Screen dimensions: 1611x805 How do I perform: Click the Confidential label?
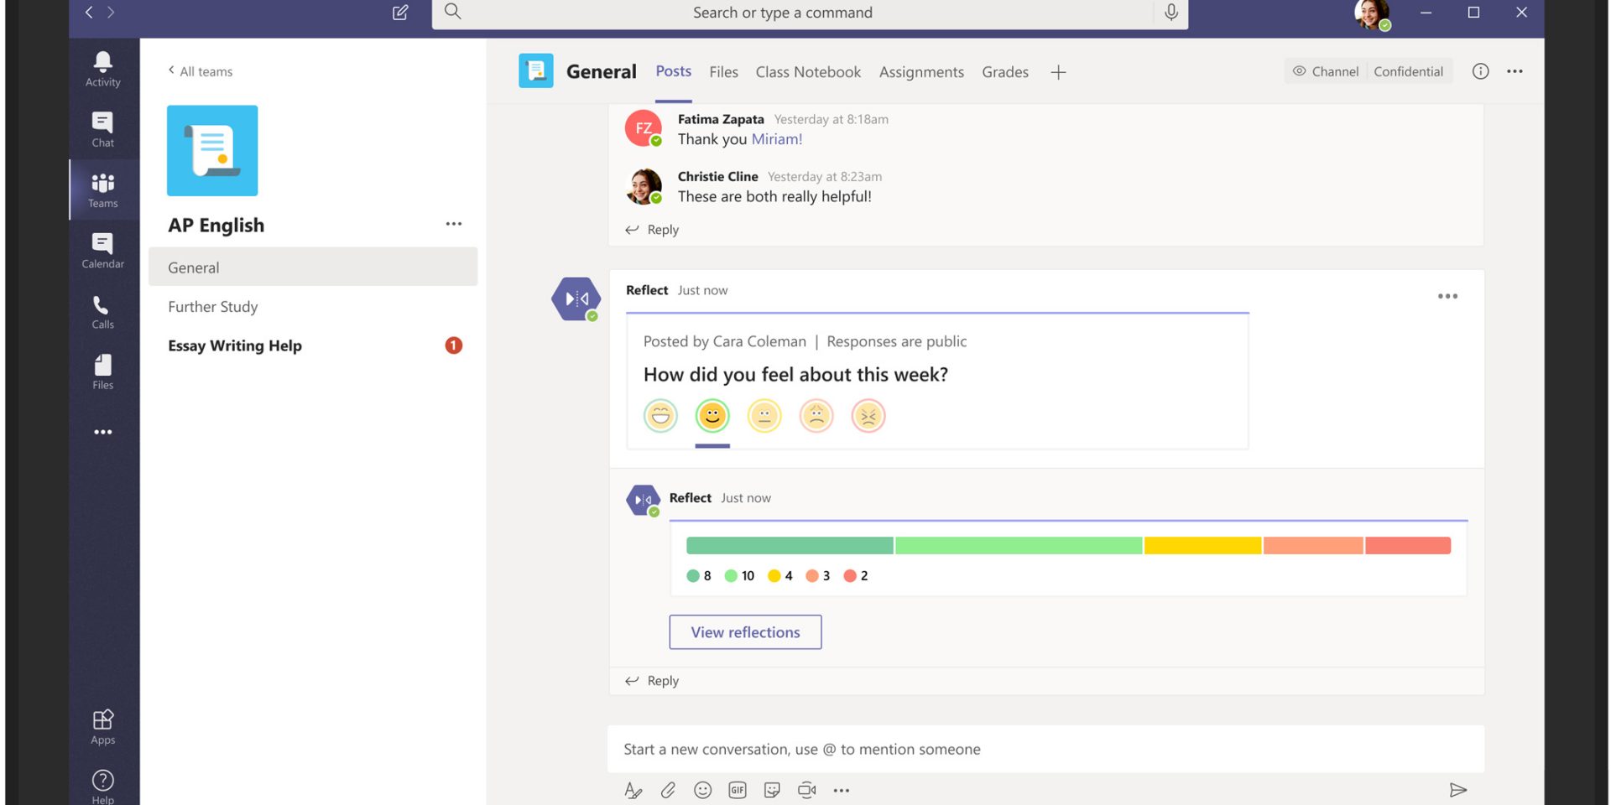[1408, 71]
